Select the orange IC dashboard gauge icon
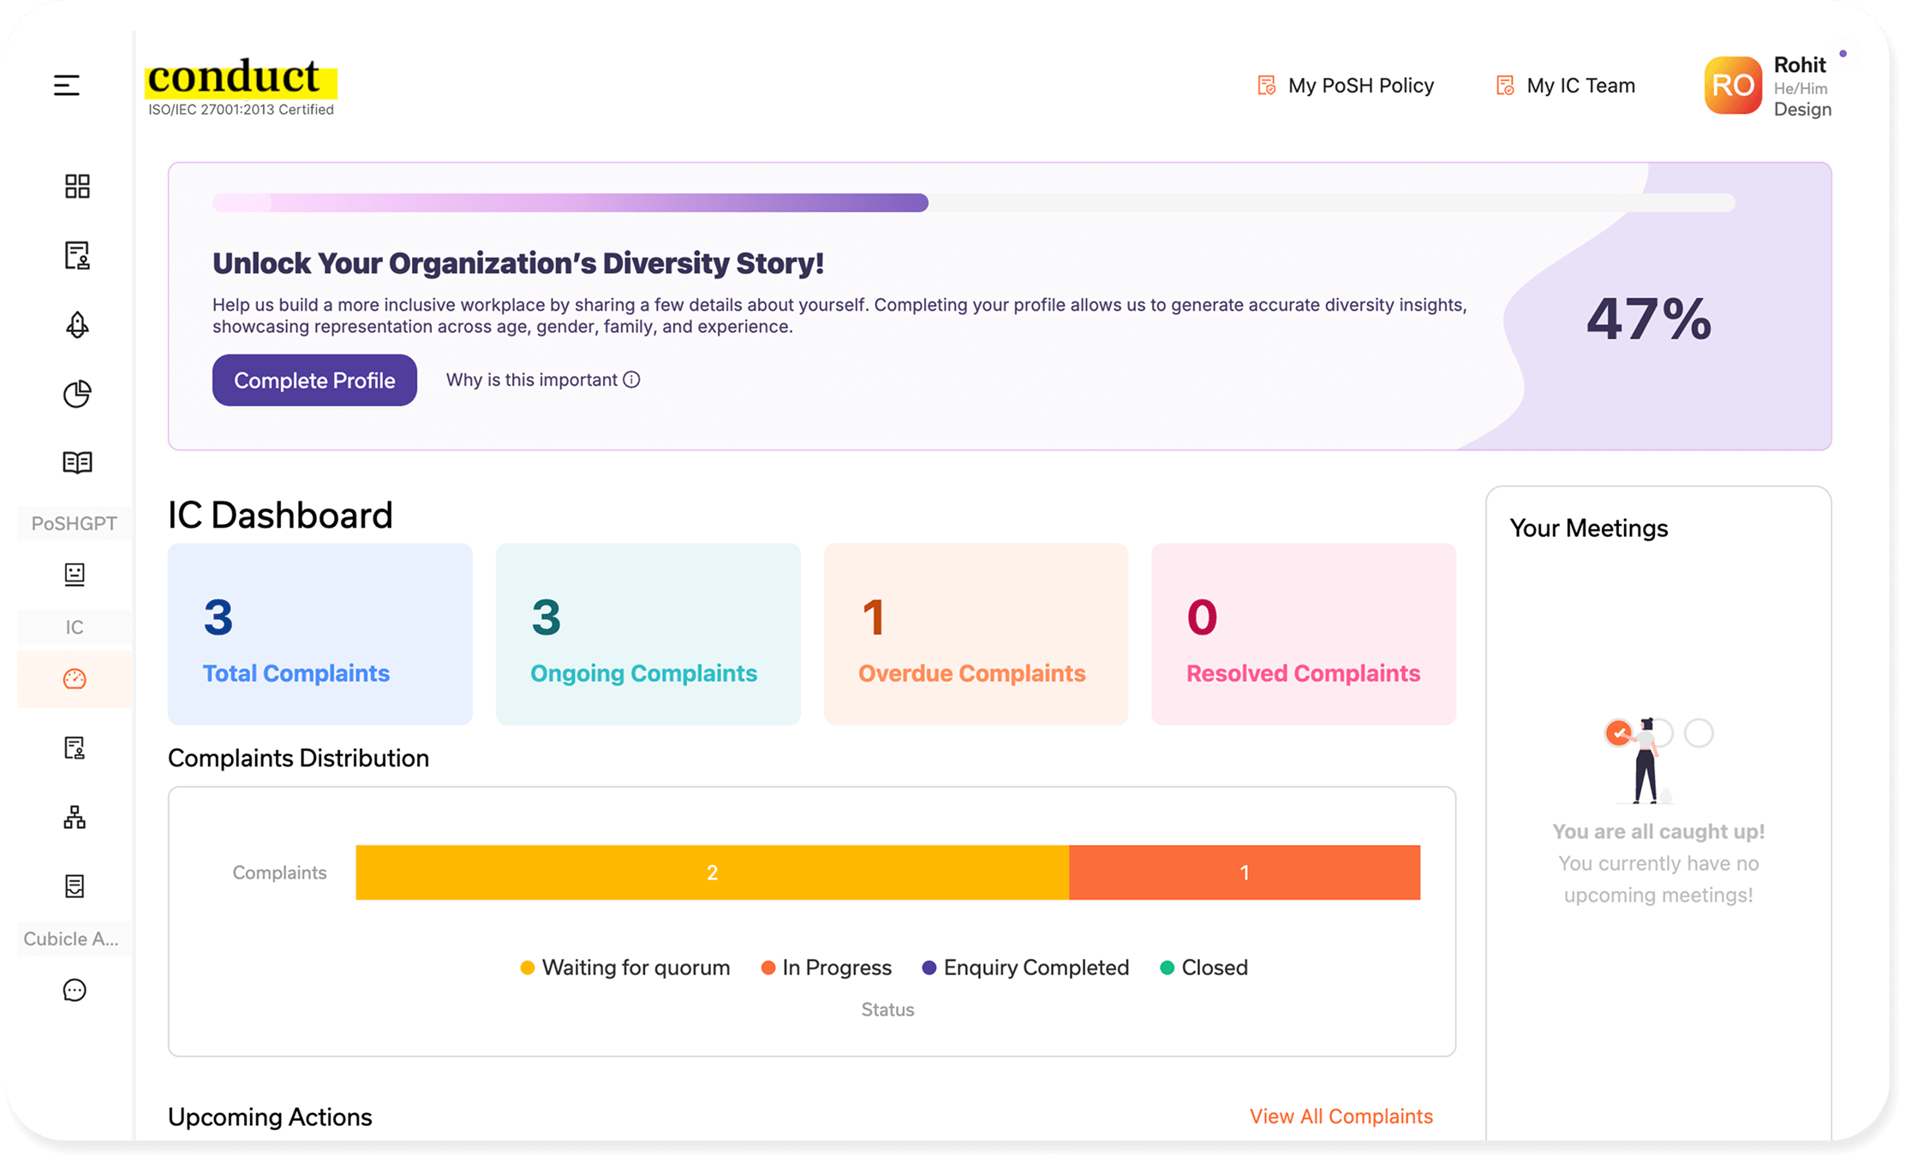Image resolution: width=1905 pixels, height=1161 pixels. [75, 679]
